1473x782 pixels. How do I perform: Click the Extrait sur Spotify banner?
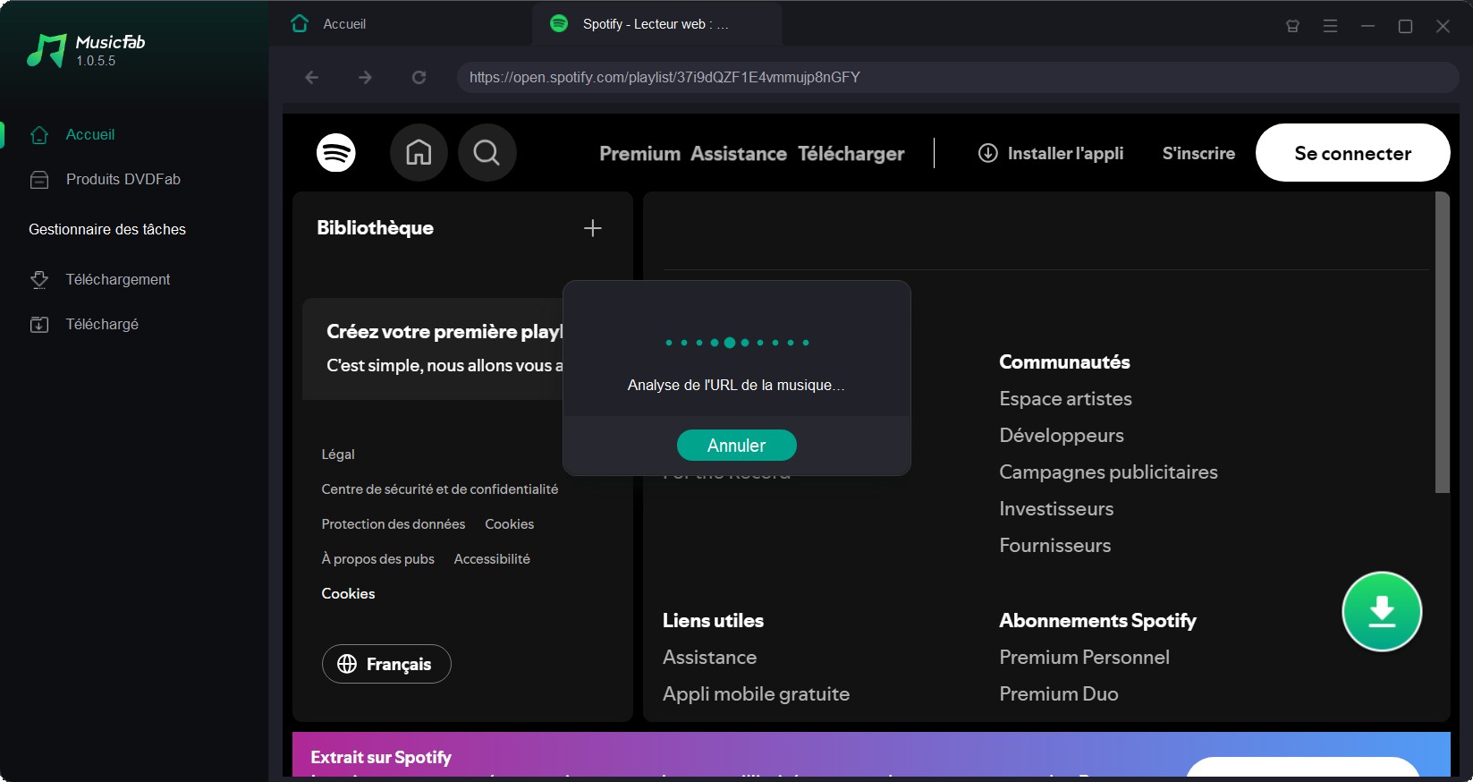click(x=871, y=755)
